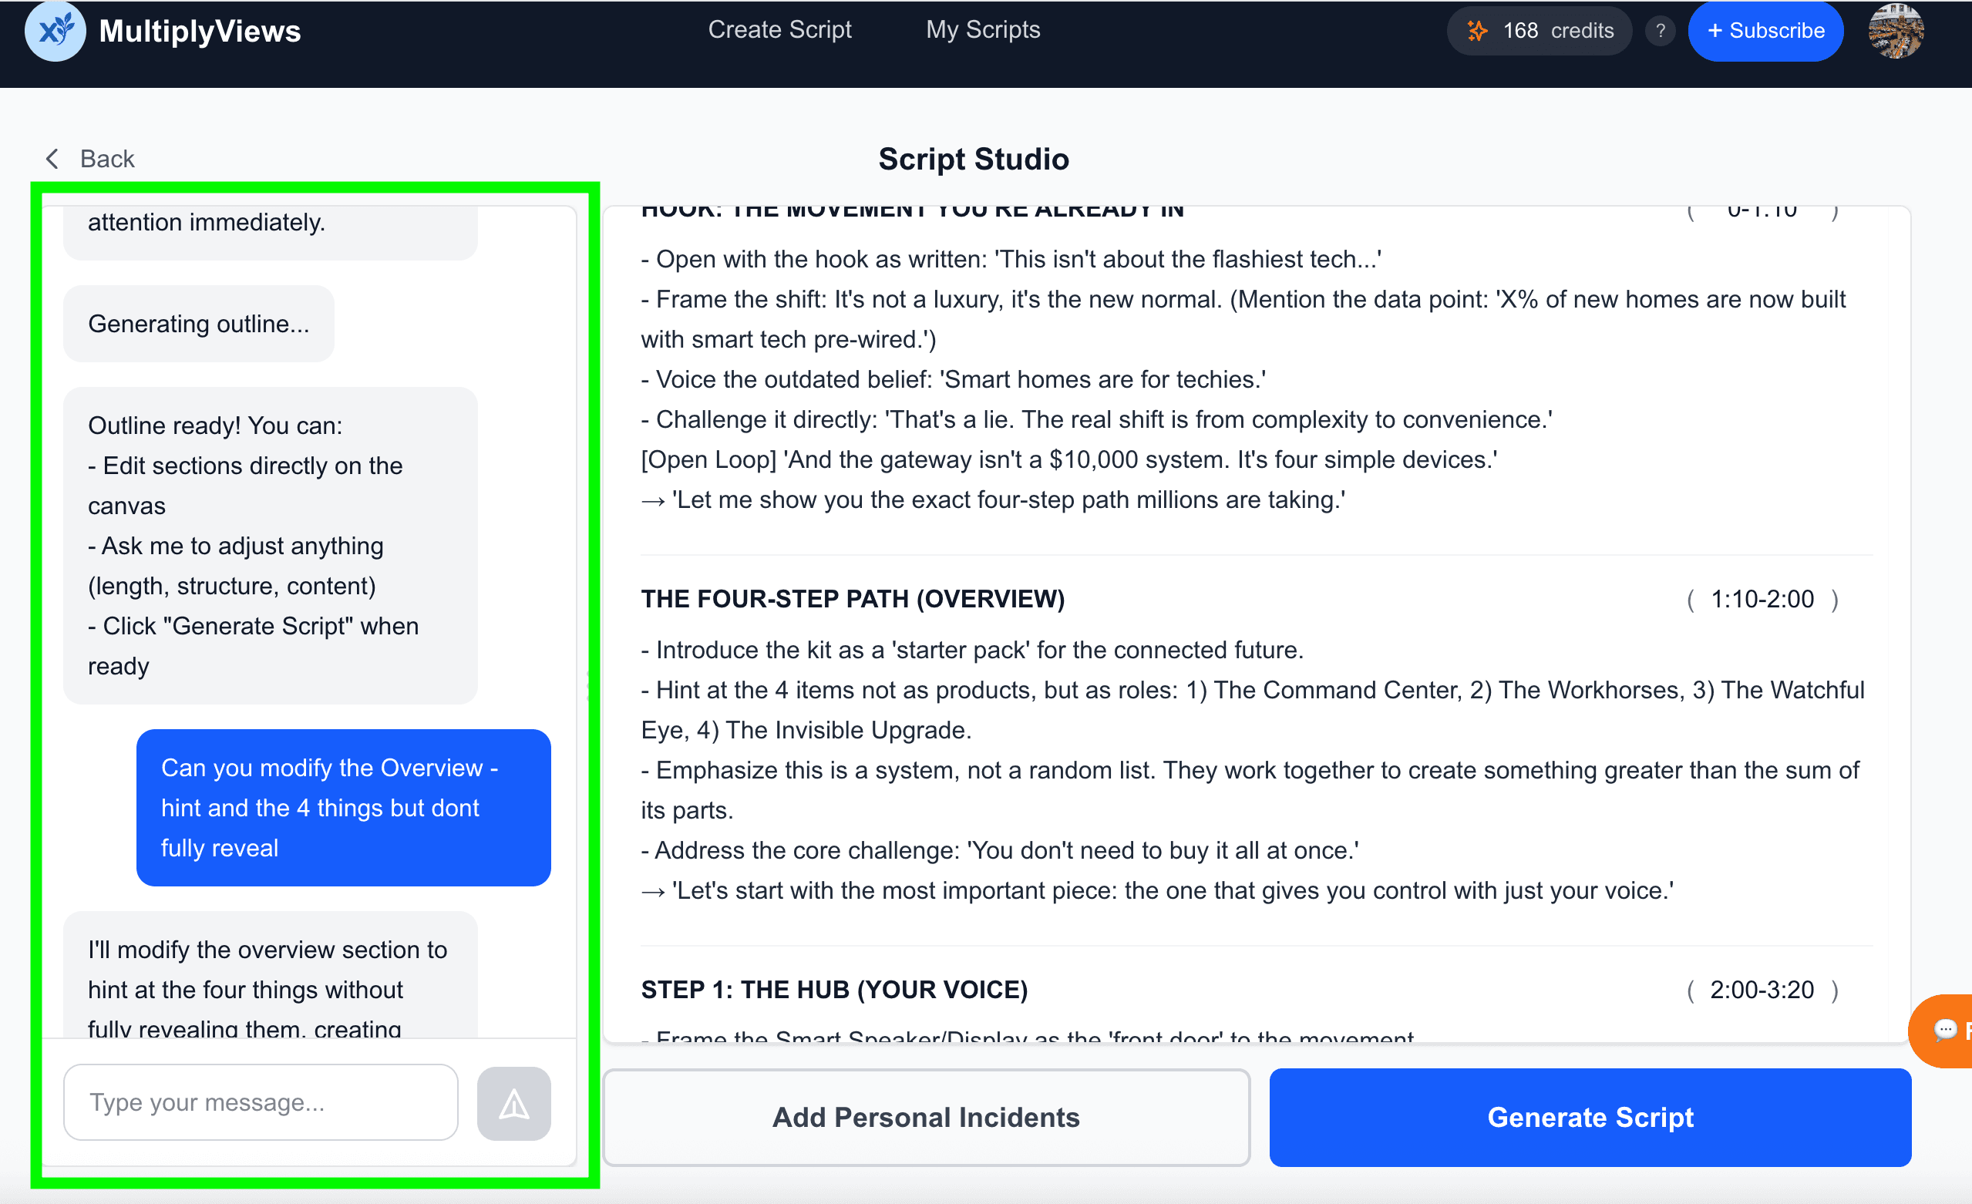This screenshot has height=1204, width=1972.
Task: Switch to Create Script
Action: point(779,29)
